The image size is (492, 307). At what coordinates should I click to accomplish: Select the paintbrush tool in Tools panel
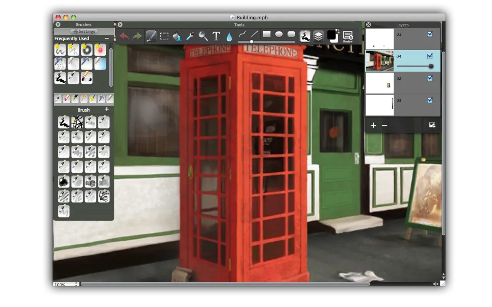151,36
